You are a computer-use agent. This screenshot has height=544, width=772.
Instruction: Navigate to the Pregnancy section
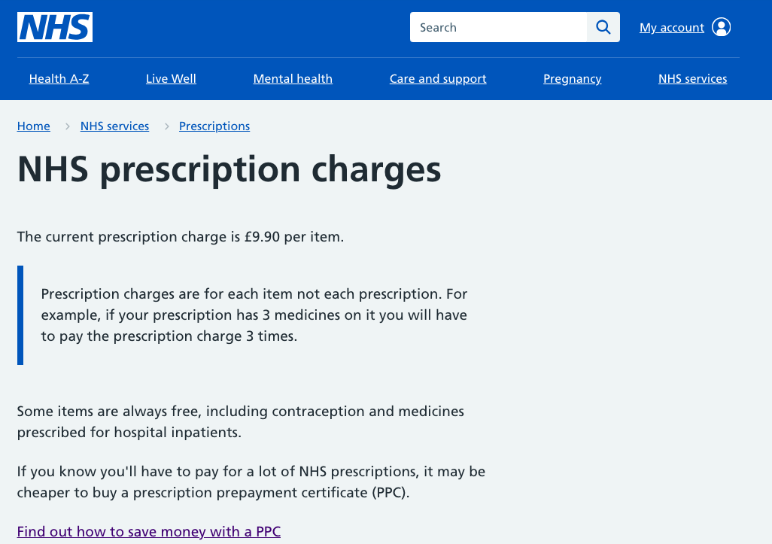572,78
